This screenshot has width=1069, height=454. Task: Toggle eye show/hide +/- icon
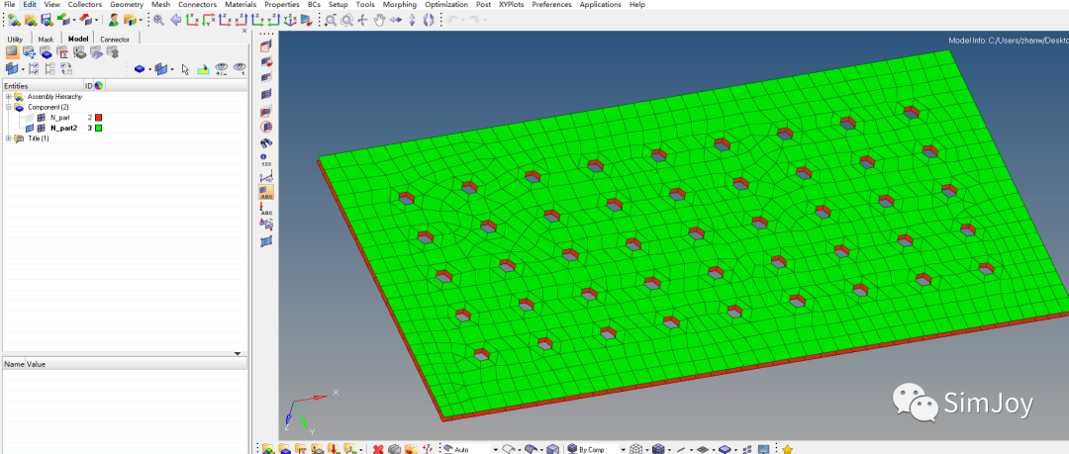(x=222, y=69)
